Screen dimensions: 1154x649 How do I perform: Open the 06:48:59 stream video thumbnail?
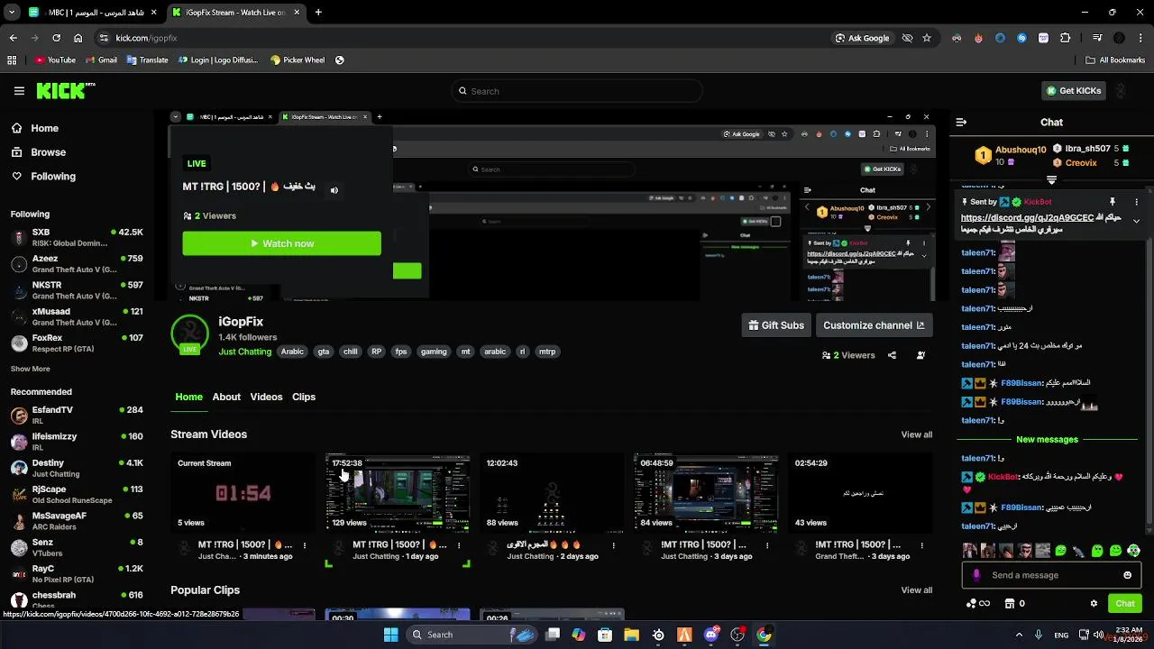[x=706, y=492]
